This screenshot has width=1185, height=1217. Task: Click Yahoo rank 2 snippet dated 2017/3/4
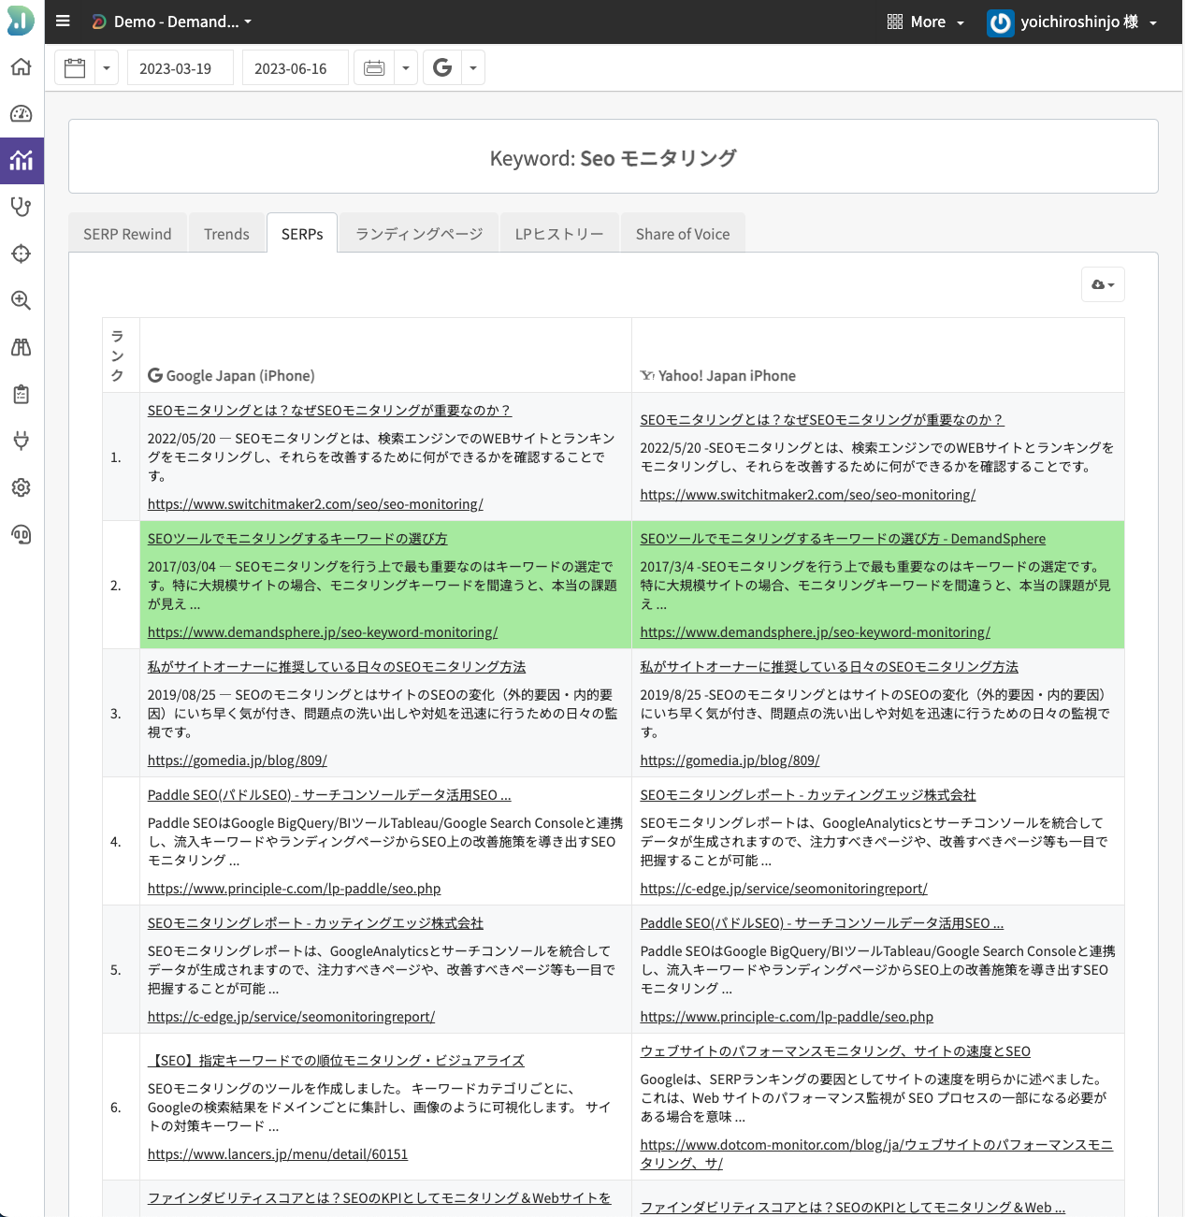click(x=876, y=585)
